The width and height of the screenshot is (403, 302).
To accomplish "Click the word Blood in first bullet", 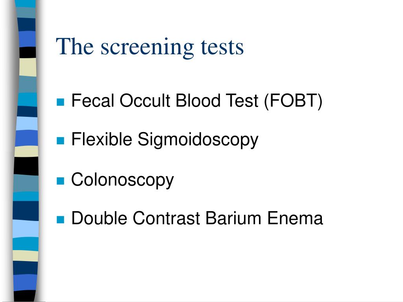I will click(198, 100).
